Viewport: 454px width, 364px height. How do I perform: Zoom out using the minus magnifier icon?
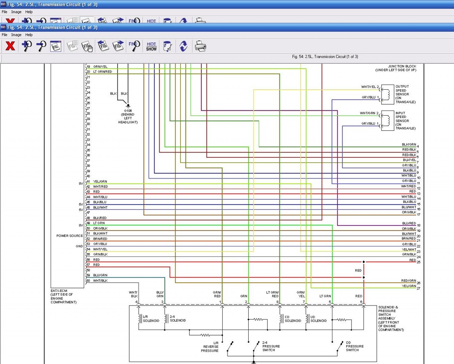[42, 46]
